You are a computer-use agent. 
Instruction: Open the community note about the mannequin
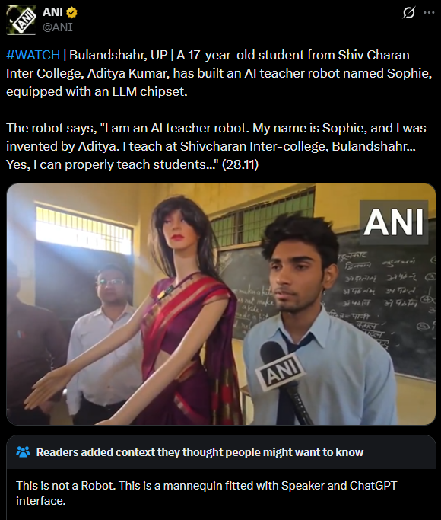coord(206,493)
